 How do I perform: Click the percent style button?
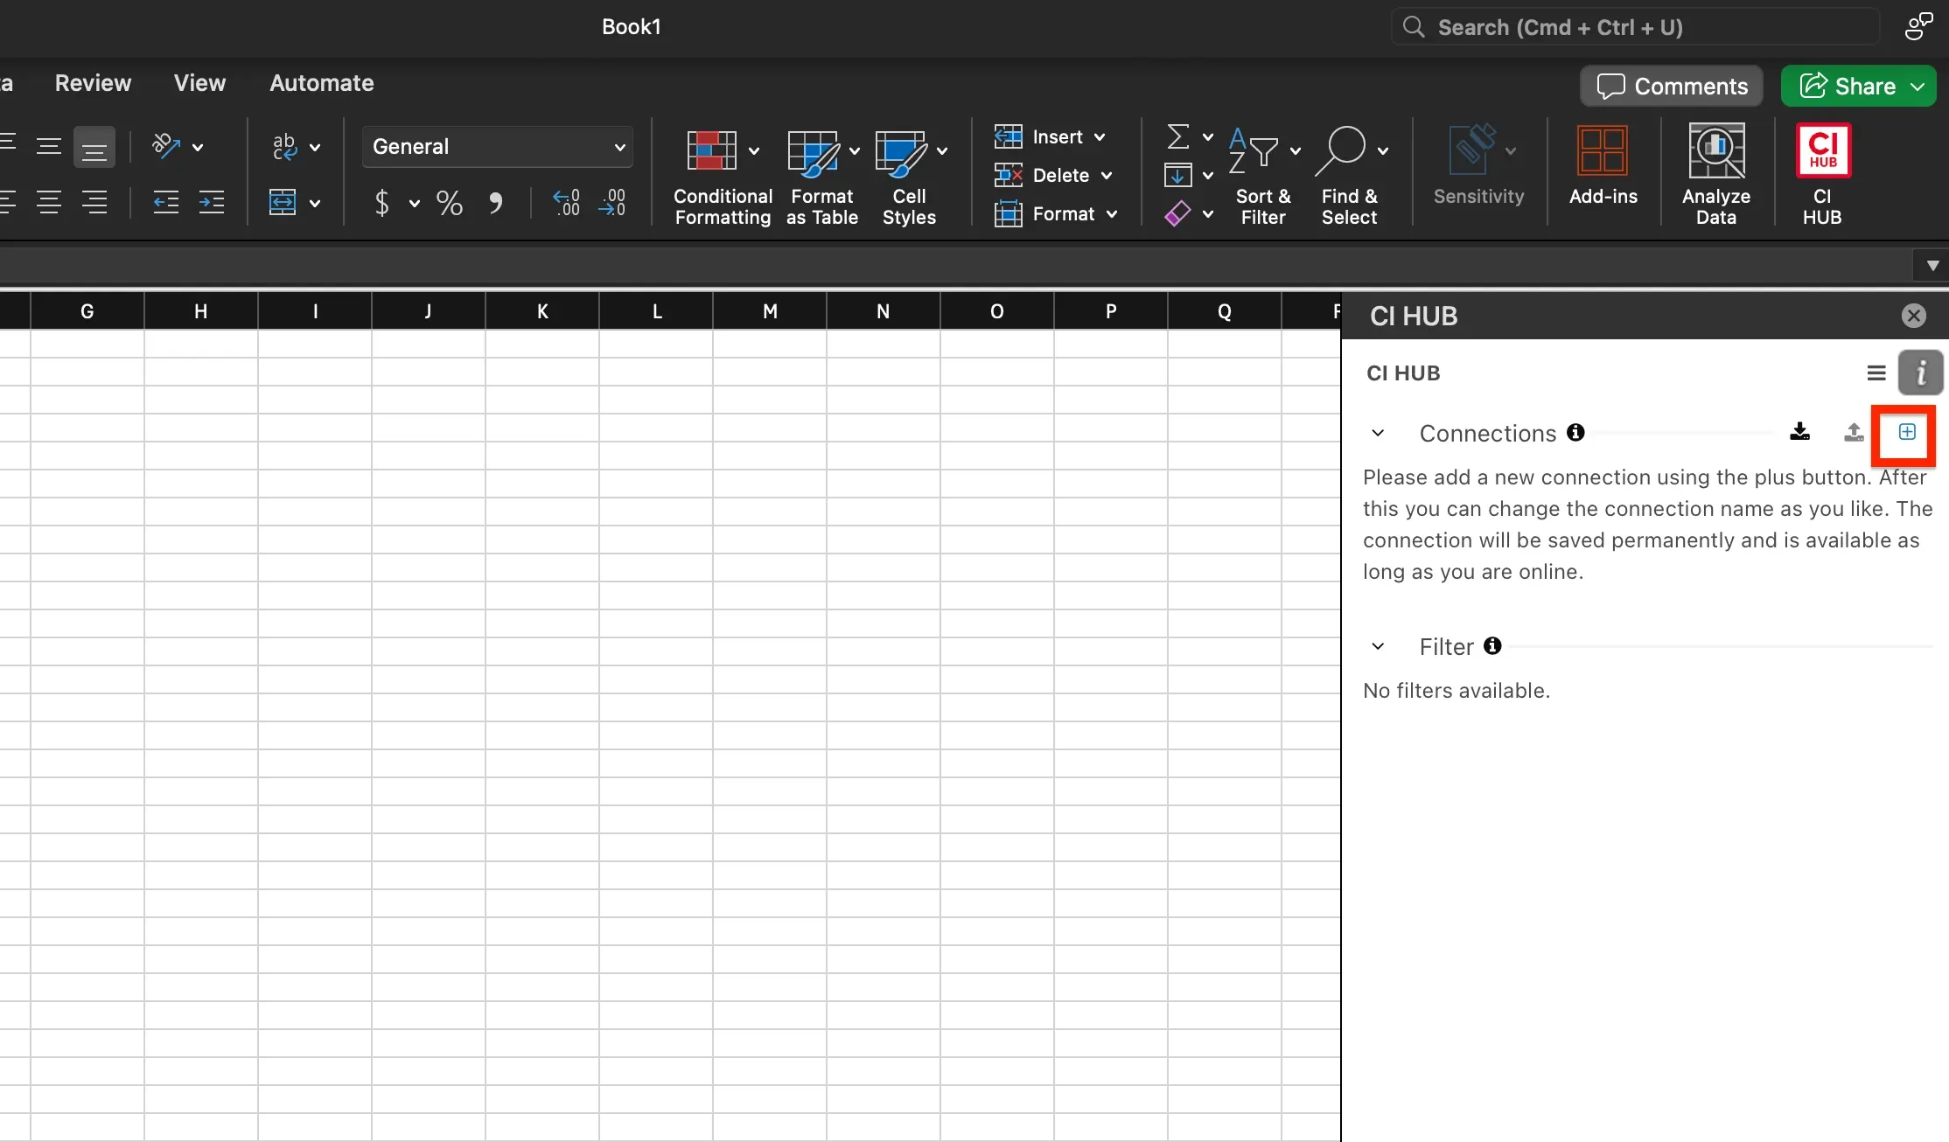pyautogui.click(x=450, y=204)
